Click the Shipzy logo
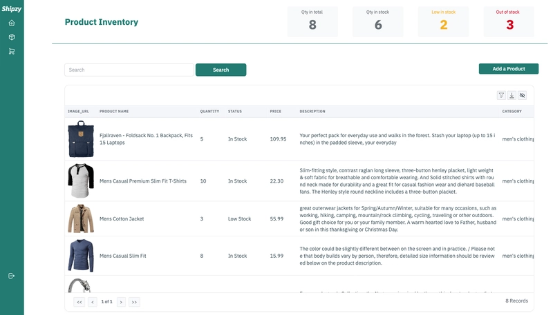This screenshot has height=315, width=553. point(12,9)
